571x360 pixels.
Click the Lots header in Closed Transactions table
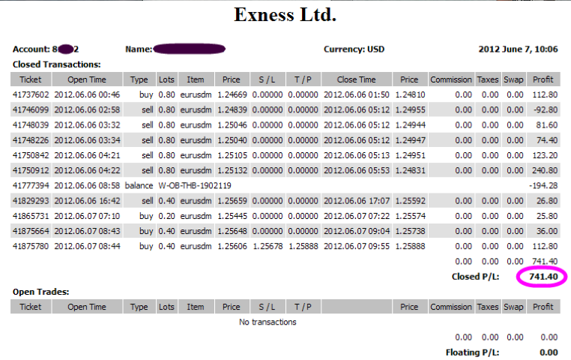[166, 79]
